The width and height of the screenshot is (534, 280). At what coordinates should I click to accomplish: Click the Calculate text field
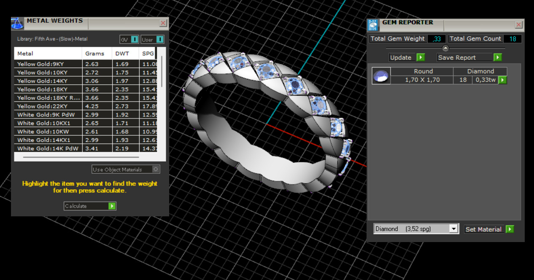click(x=86, y=206)
